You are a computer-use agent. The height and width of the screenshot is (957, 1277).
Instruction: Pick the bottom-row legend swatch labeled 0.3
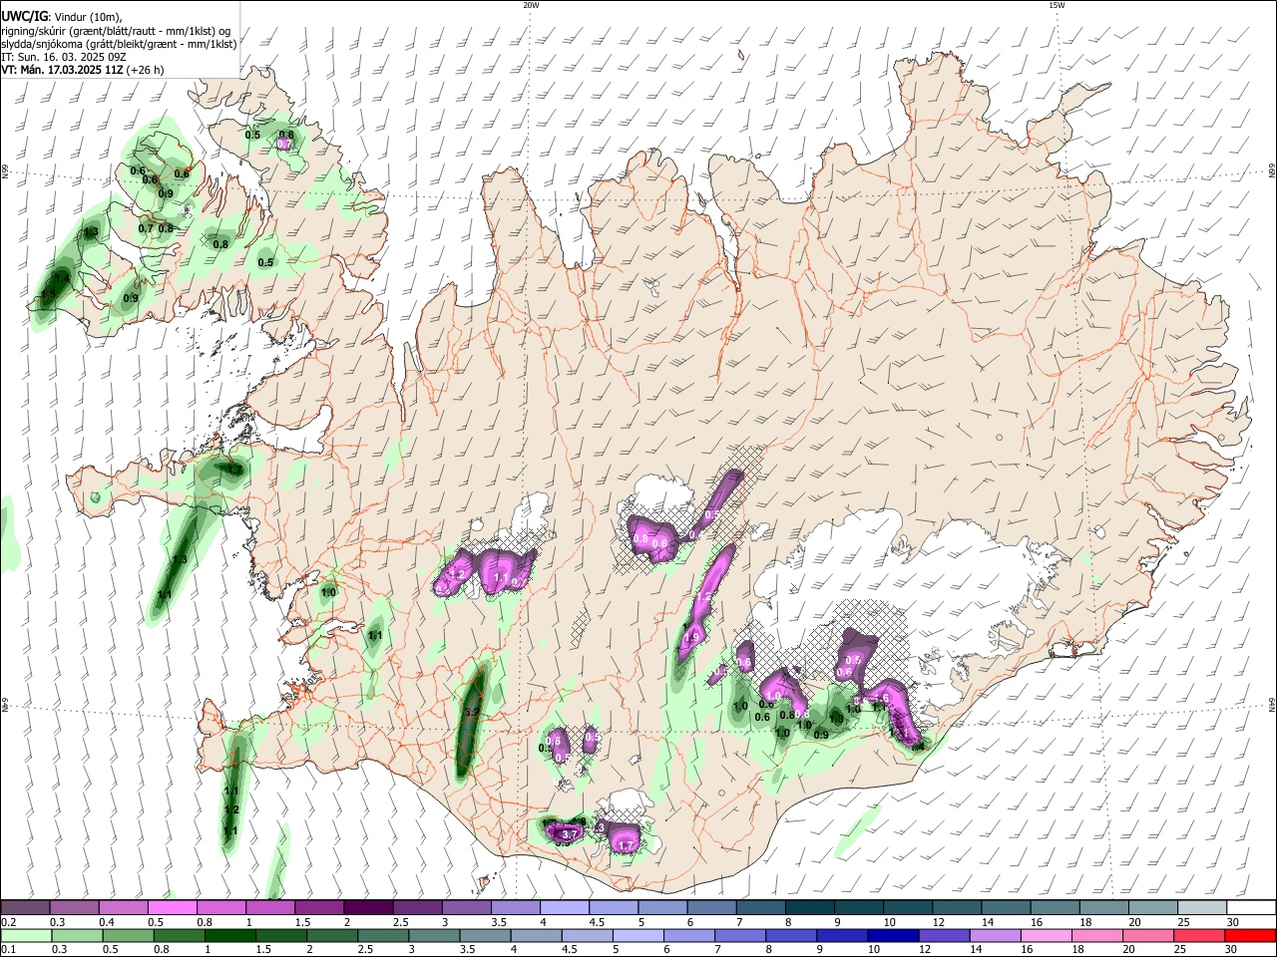[x=78, y=935]
